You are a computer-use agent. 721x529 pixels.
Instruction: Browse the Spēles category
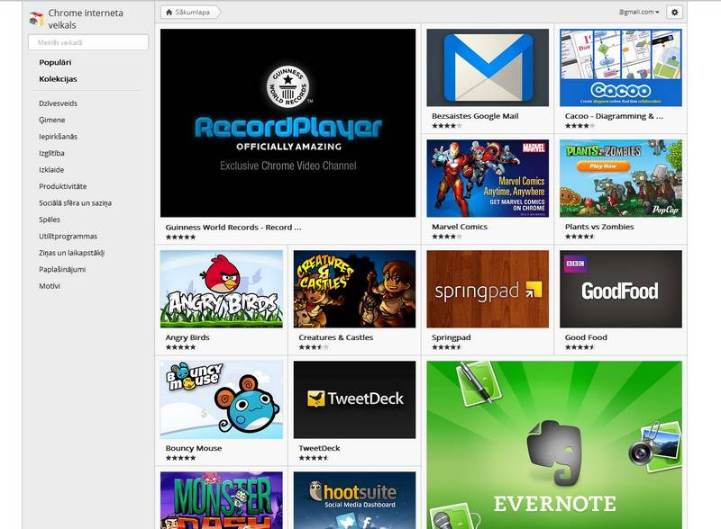click(51, 219)
